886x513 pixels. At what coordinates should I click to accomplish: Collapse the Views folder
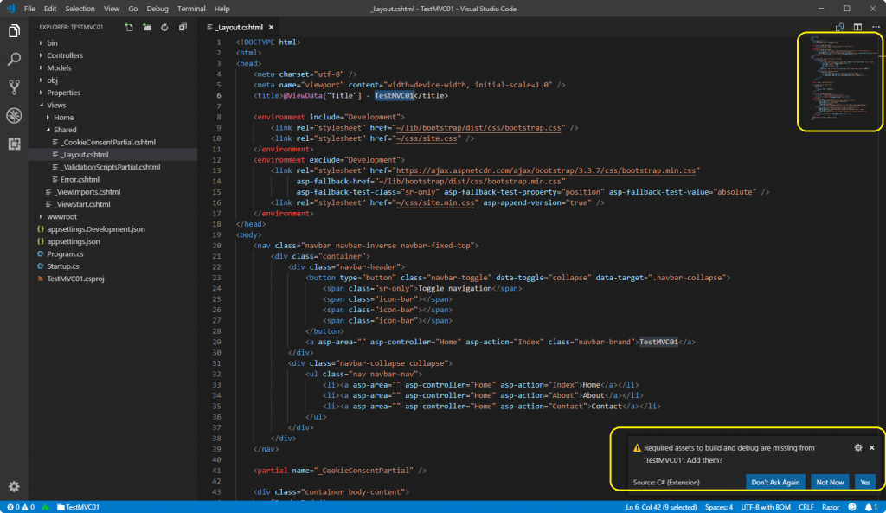tap(56, 105)
